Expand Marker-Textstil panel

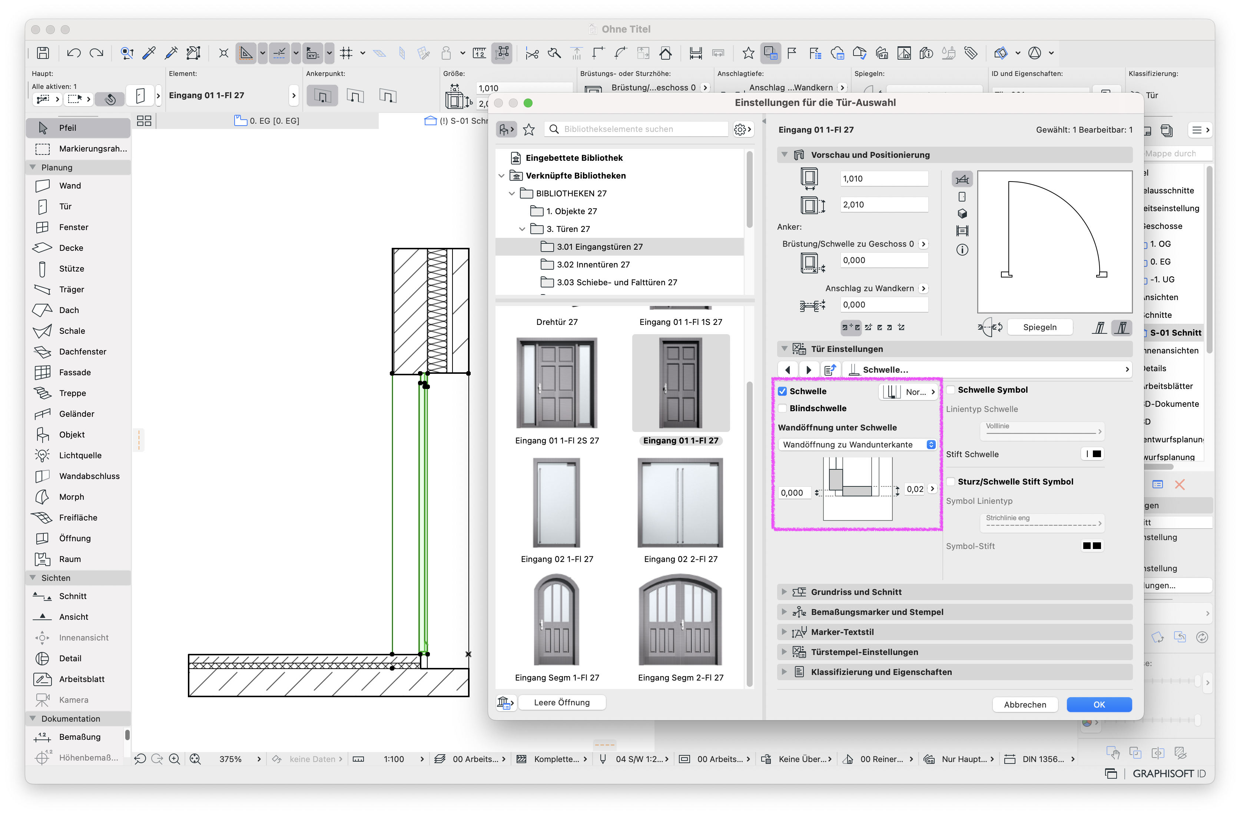pyautogui.click(x=784, y=632)
